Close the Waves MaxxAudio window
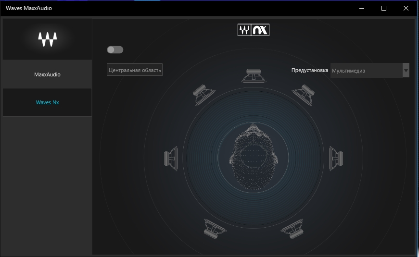This screenshot has height=257, width=419. coord(406,8)
